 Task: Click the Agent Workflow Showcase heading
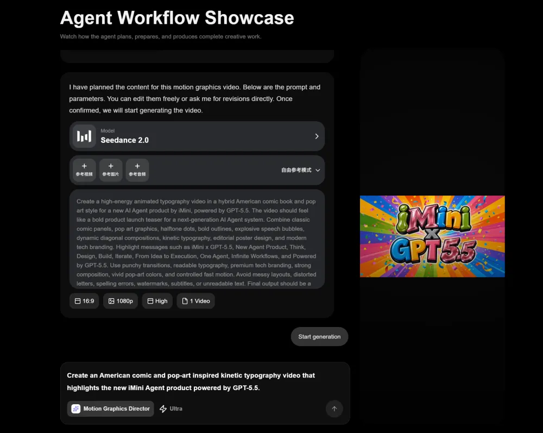[x=177, y=18]
